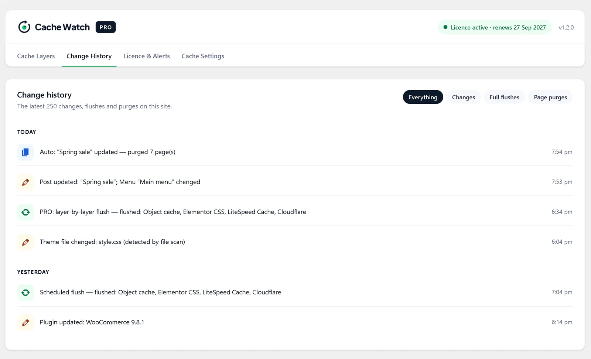Click the TODAY section heading
The width and height of the screenshot is (591, 359).
tap(27, 132)
